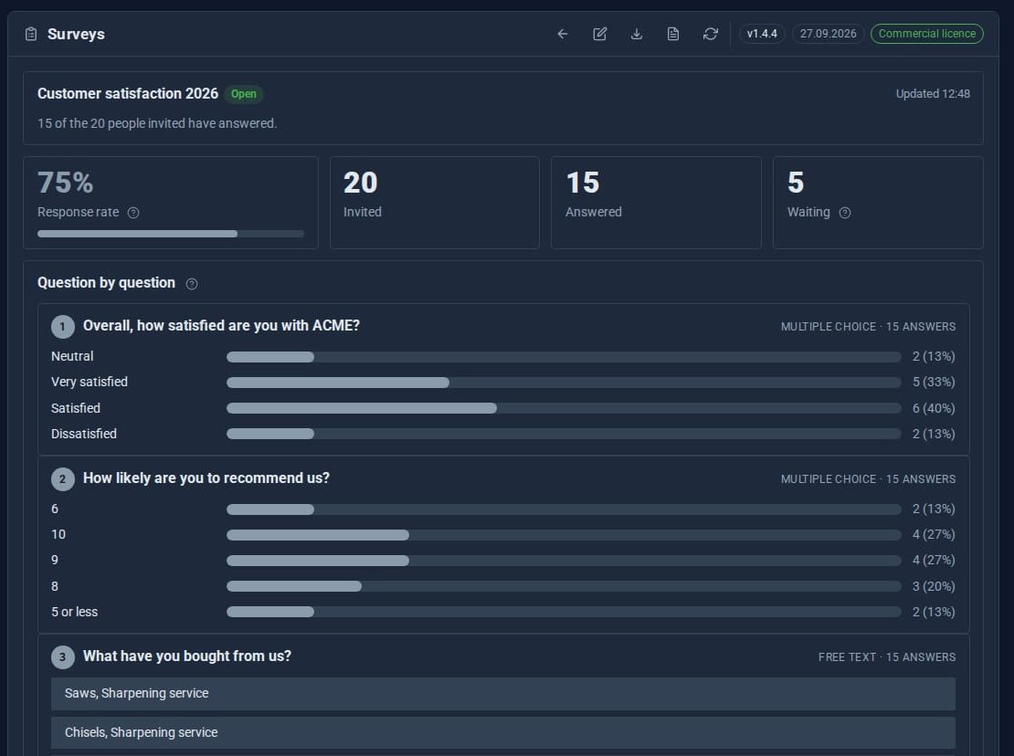Open the Waiting help icon

845,213
